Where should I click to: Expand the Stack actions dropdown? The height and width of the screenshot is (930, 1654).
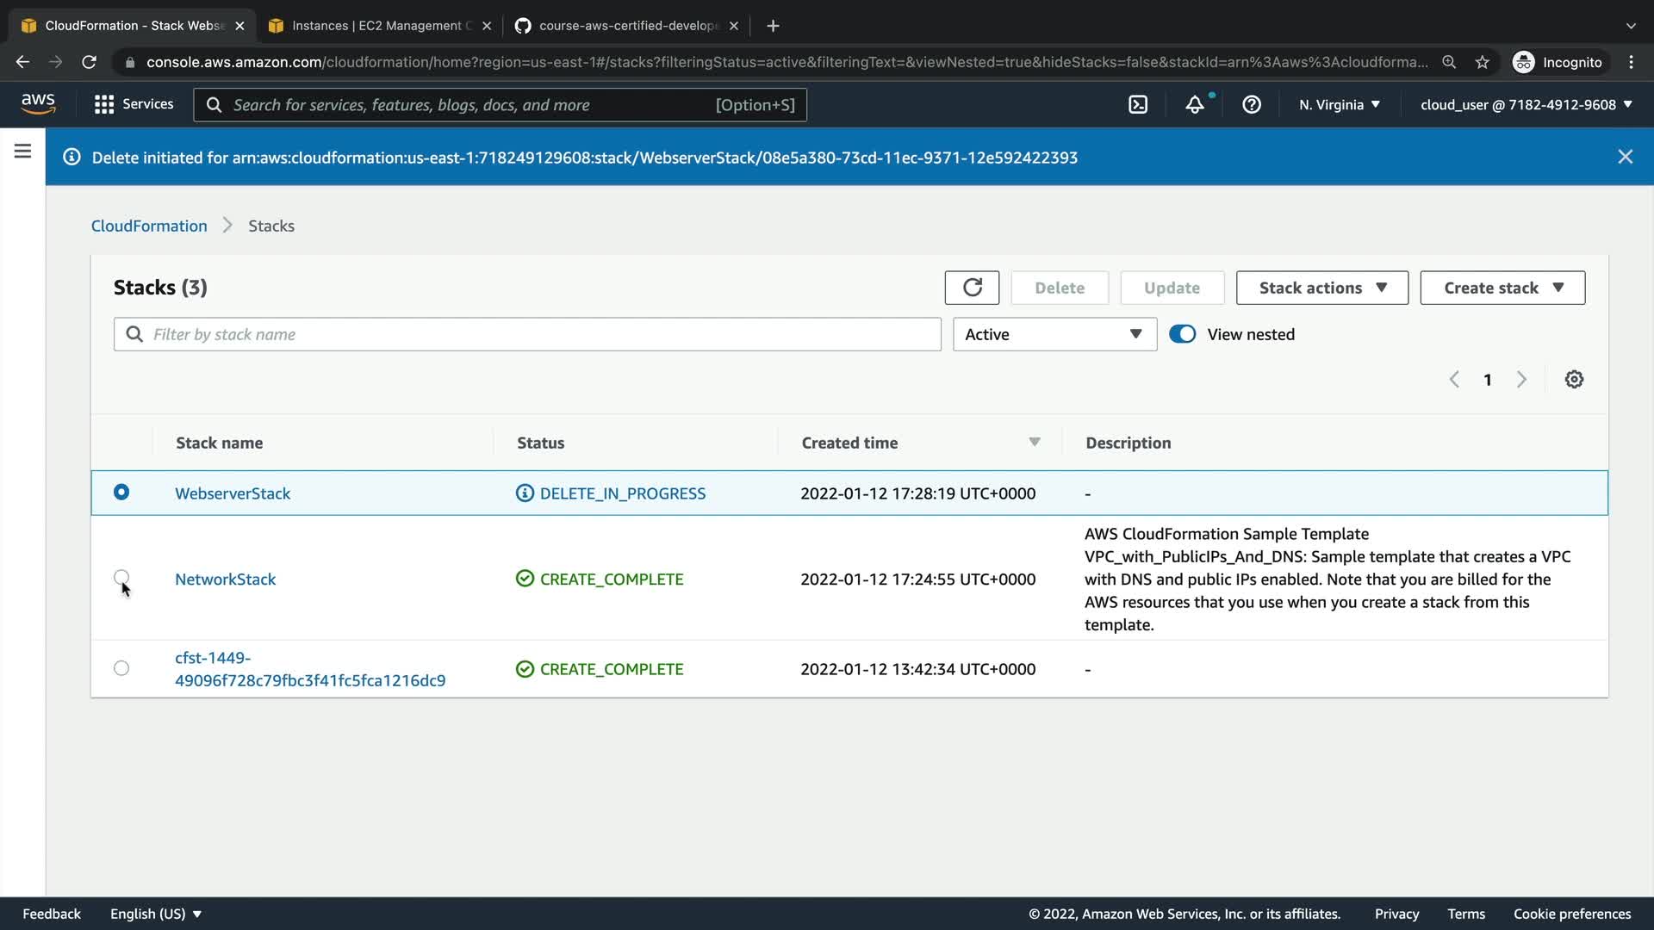point(1321,288)
